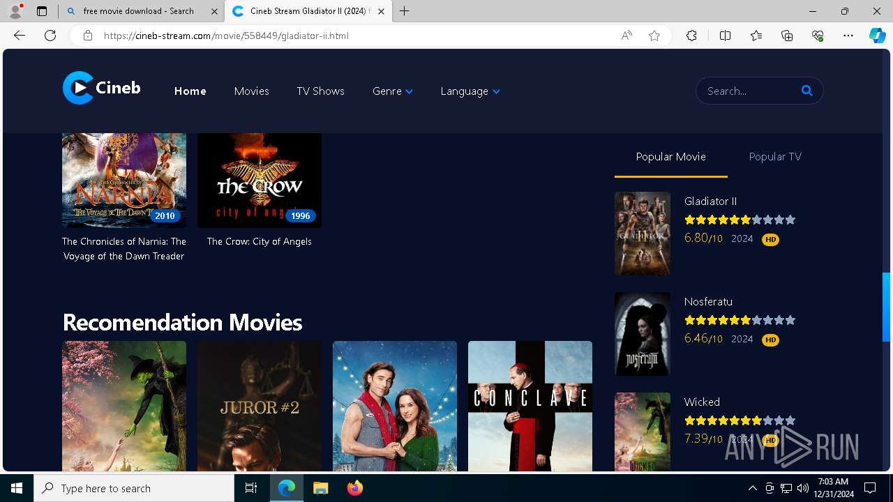This screenshot has height=502, width=893.
Task: Click the Cineb logo
Action: [x=102, y=88]
